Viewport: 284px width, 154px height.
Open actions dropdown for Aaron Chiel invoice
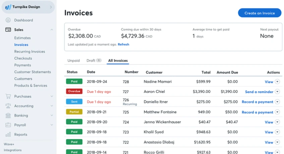tap(277, 92)
